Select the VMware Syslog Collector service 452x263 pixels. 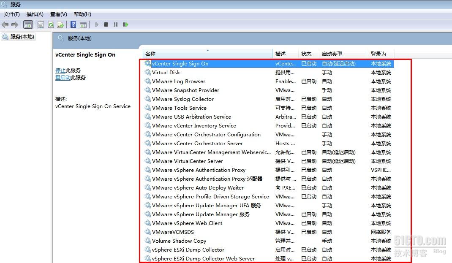[269, 99]
